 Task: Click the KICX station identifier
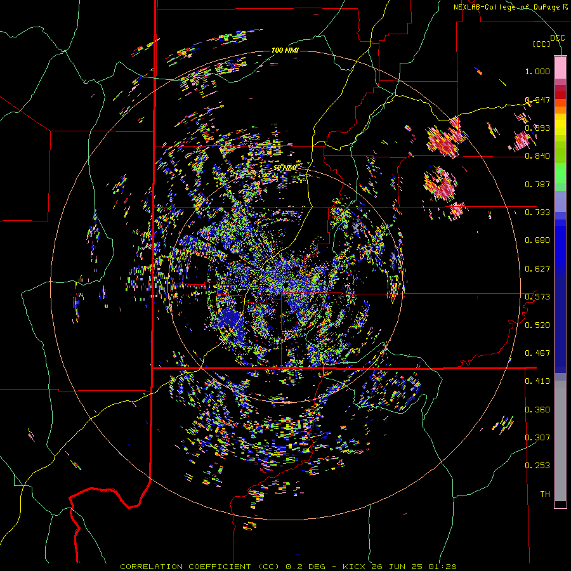coord(354,567)
